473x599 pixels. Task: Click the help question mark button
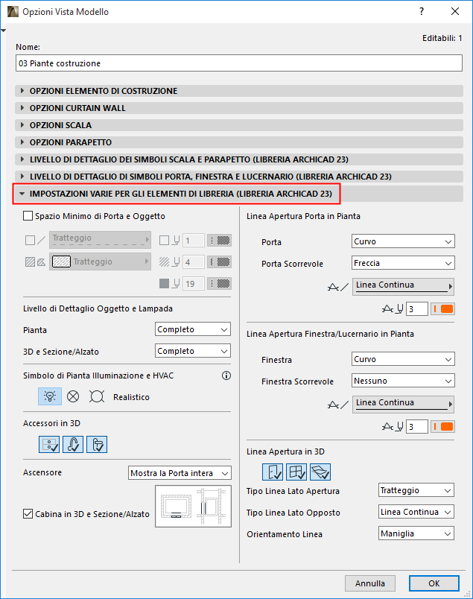click(422, 11)
